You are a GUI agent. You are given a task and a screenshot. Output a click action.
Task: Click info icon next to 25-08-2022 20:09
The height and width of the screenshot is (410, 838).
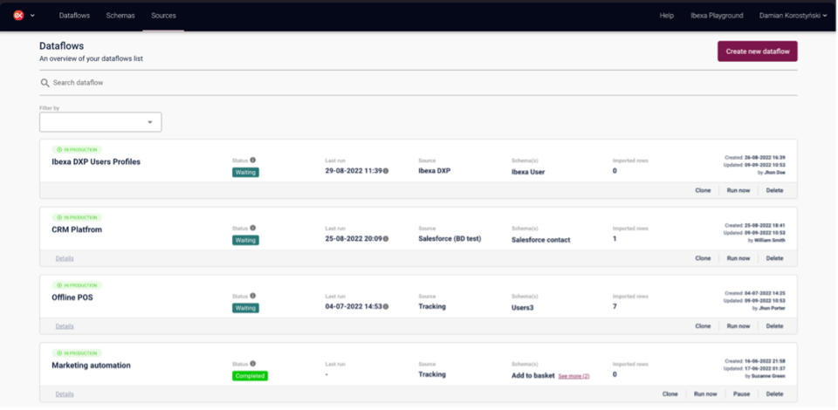[x=385, y=239]
